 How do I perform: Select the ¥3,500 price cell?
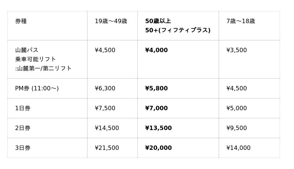click(236, 50)
